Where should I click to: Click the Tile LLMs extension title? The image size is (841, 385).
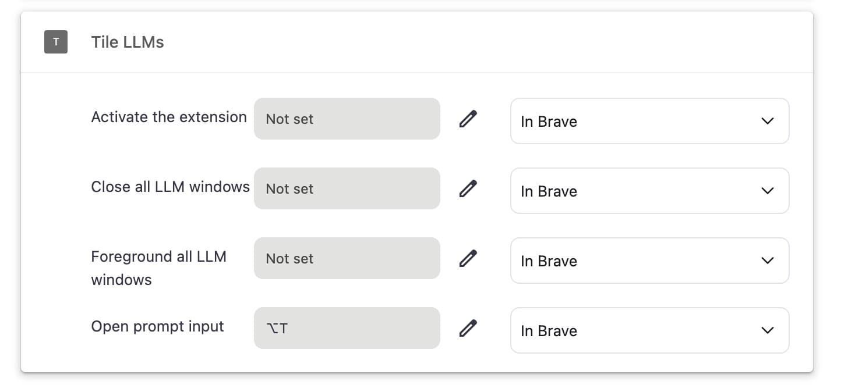128,42
